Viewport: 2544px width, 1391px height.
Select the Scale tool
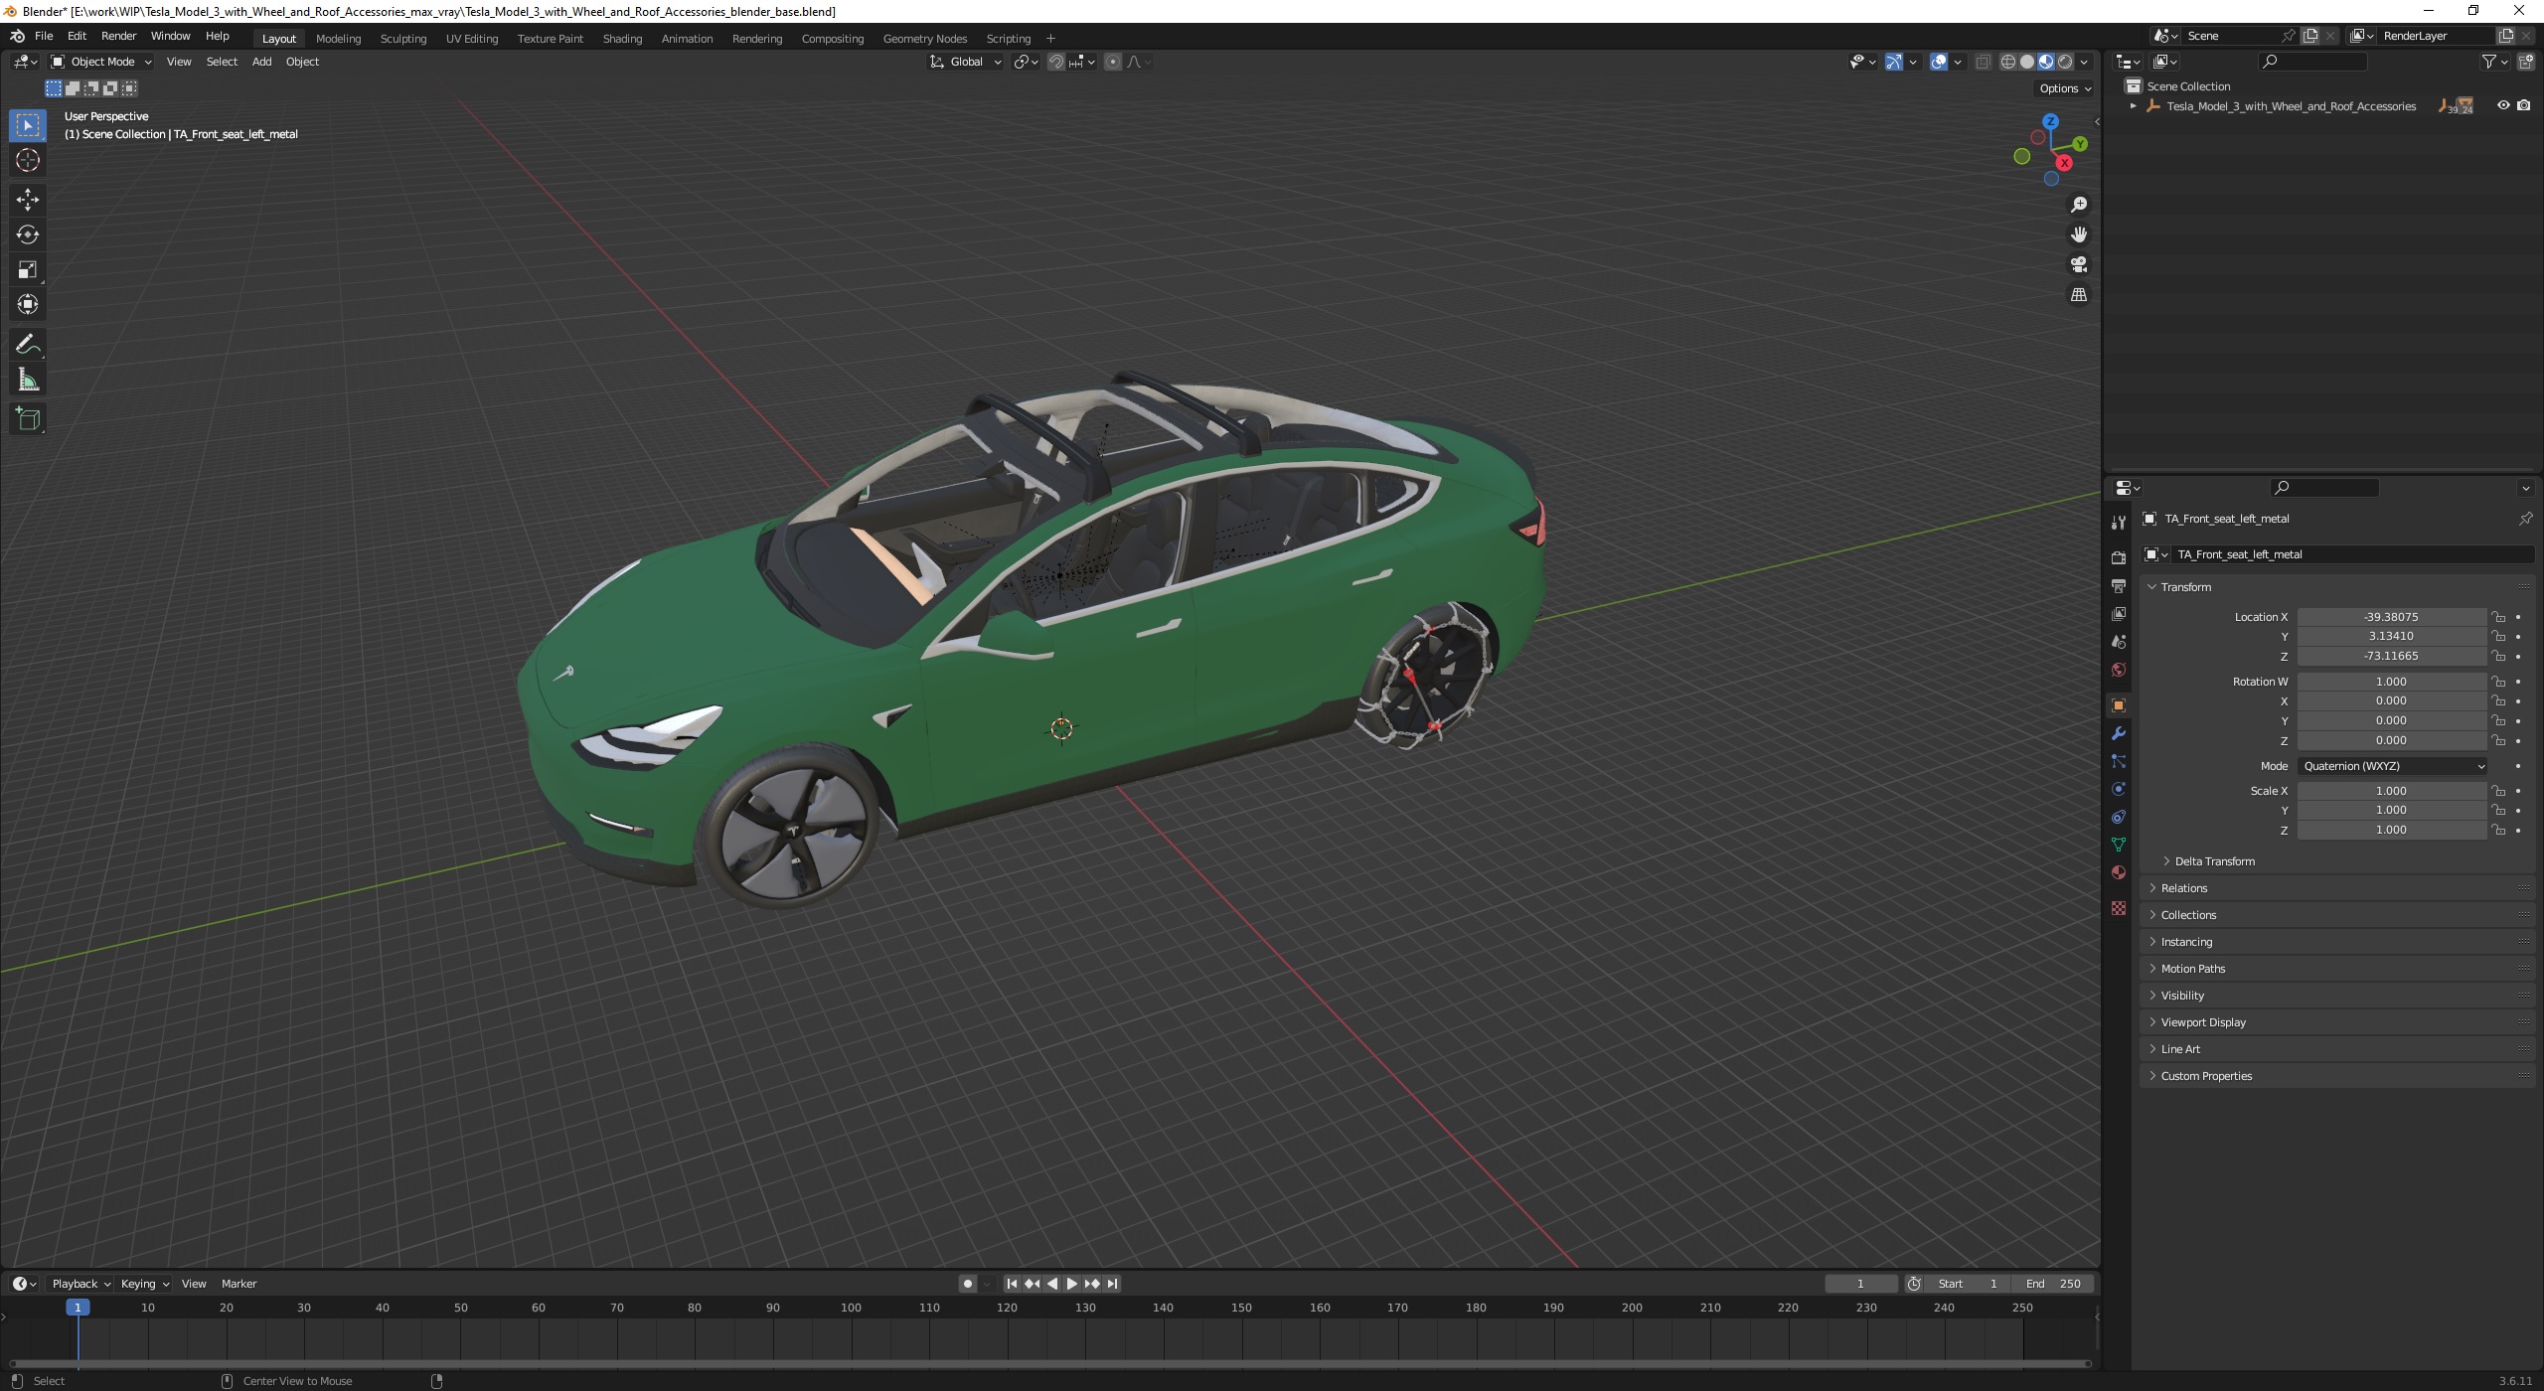[28, 270]
